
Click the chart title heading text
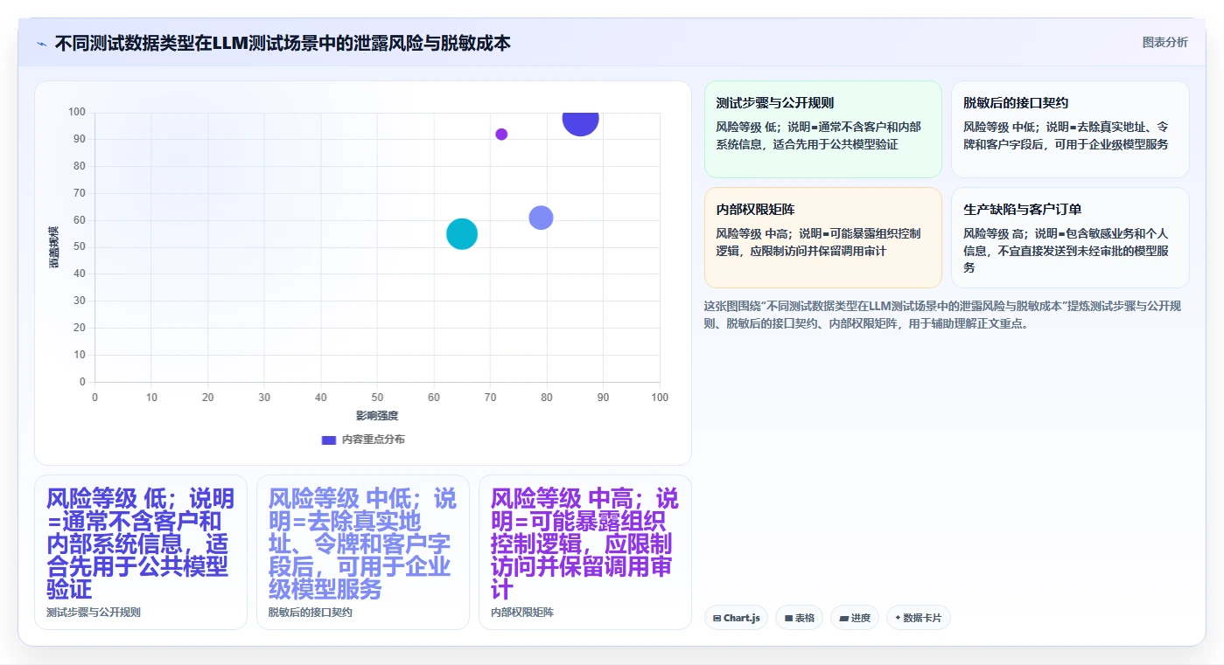[283, 43]
